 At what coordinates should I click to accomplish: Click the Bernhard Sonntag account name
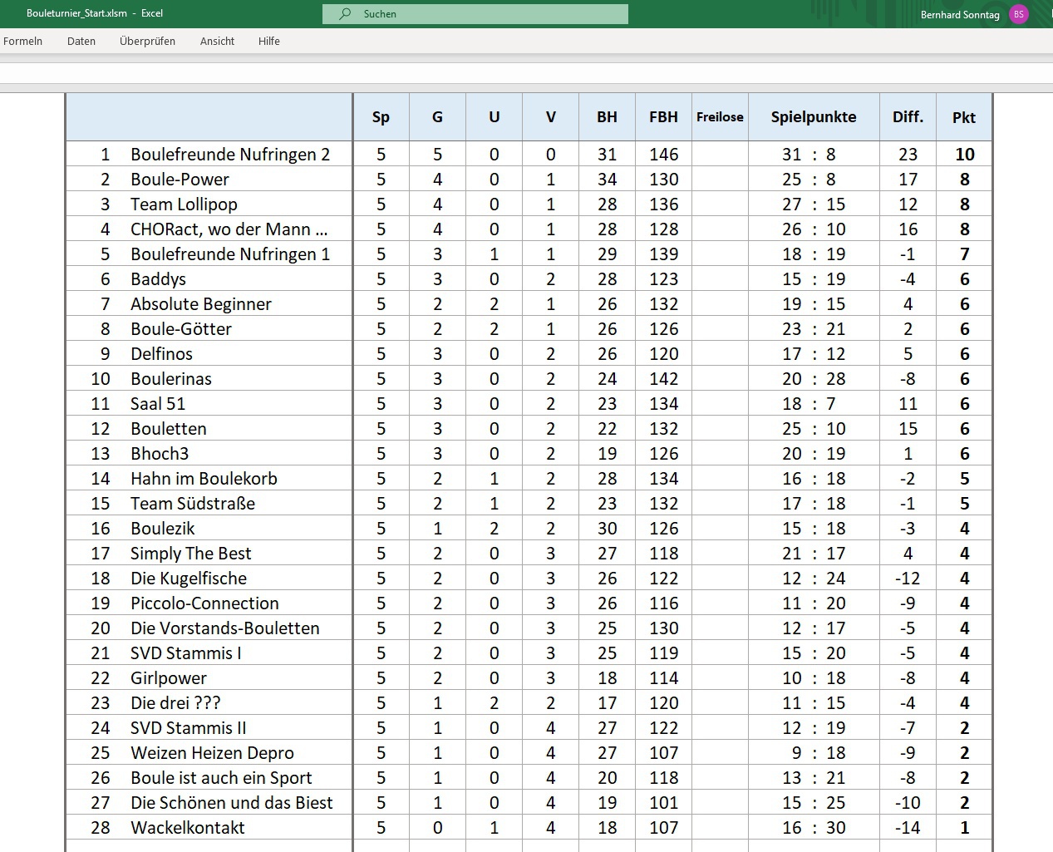[959, 15]
